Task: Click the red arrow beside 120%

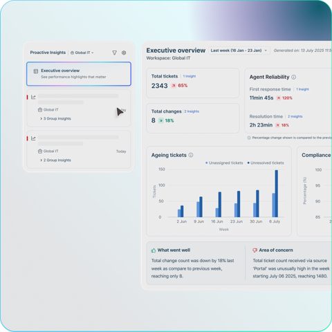Action: pos(279,98)
